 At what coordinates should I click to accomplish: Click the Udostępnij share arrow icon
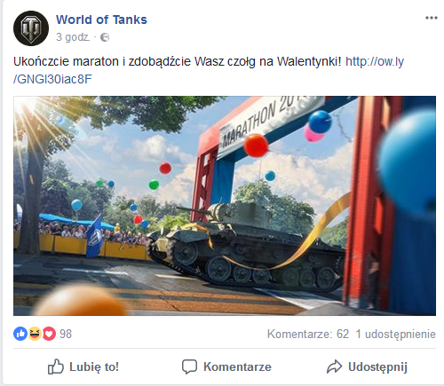click(335, 366)
